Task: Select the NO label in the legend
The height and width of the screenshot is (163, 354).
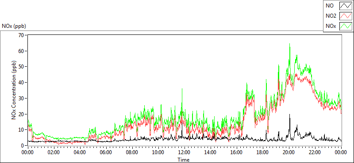Action: 330,6
